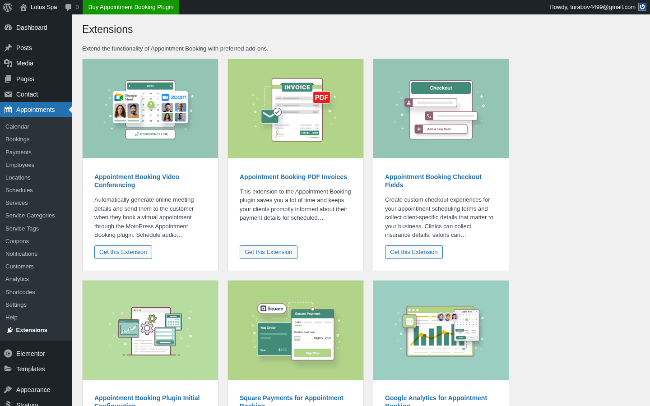Screen dimensions: 650x406
Task: Open Services in sidebar
Action: pyautogui.click(x=17, y=203)
